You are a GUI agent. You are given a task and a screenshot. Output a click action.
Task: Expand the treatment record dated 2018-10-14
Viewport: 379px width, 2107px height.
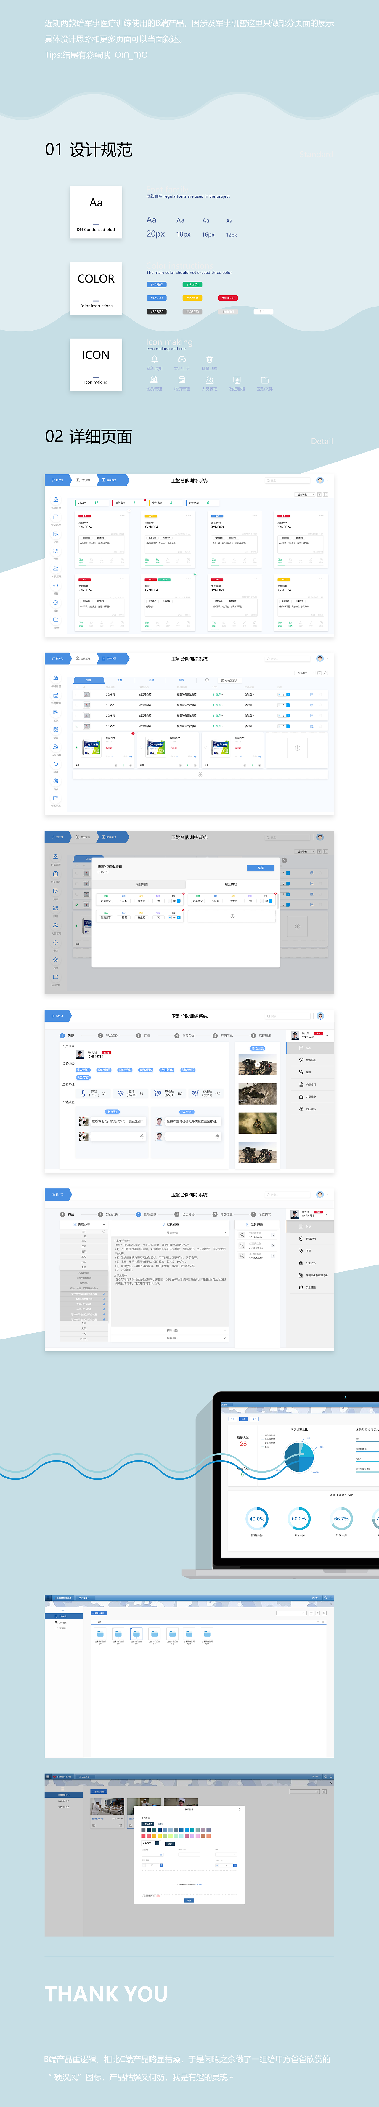(x=273, y=1235)
